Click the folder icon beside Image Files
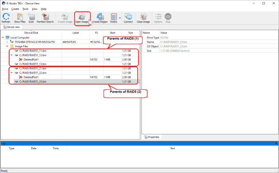Image resolution: width=279 pixels, height=173 pixels. (12, 46)
